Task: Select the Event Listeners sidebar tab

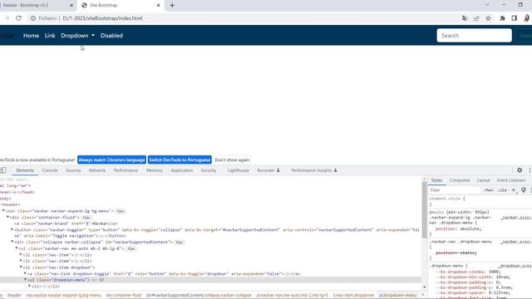Action: tap(511, 180)
